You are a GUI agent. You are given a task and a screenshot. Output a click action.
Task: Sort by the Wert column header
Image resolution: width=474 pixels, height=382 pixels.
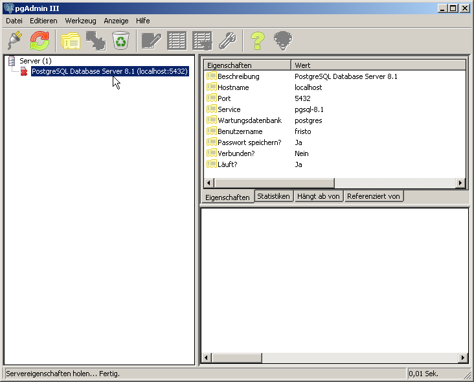pyautogui.click(x=378, y=65)
